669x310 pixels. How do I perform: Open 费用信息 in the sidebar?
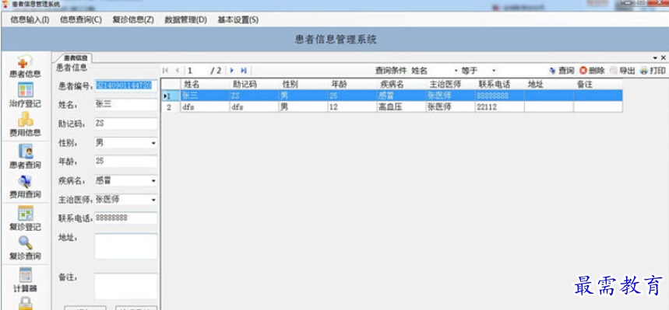tap(25, 125)
